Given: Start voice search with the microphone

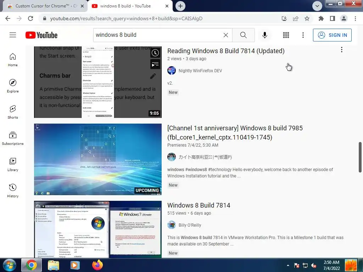Looking at the screenshot, I should [264, 35].
